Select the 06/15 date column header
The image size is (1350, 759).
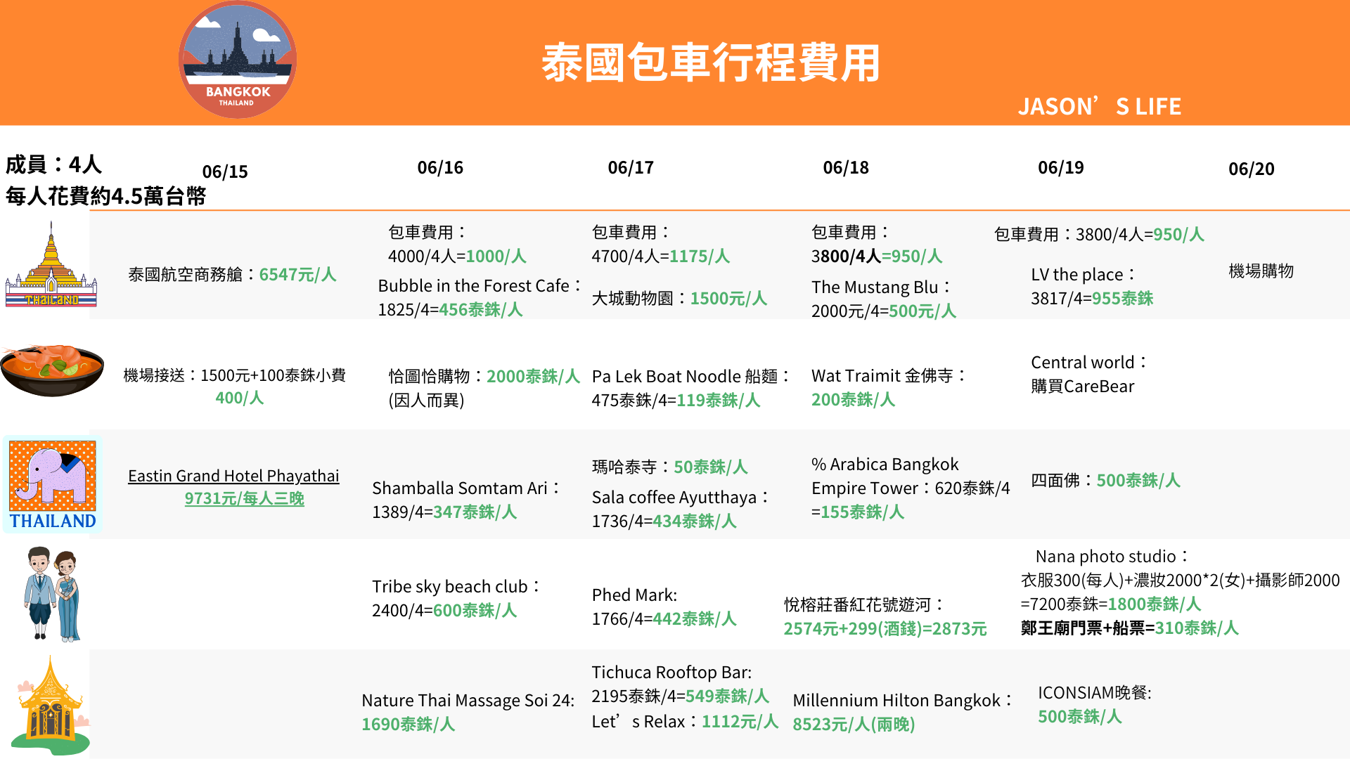point(225,171)
